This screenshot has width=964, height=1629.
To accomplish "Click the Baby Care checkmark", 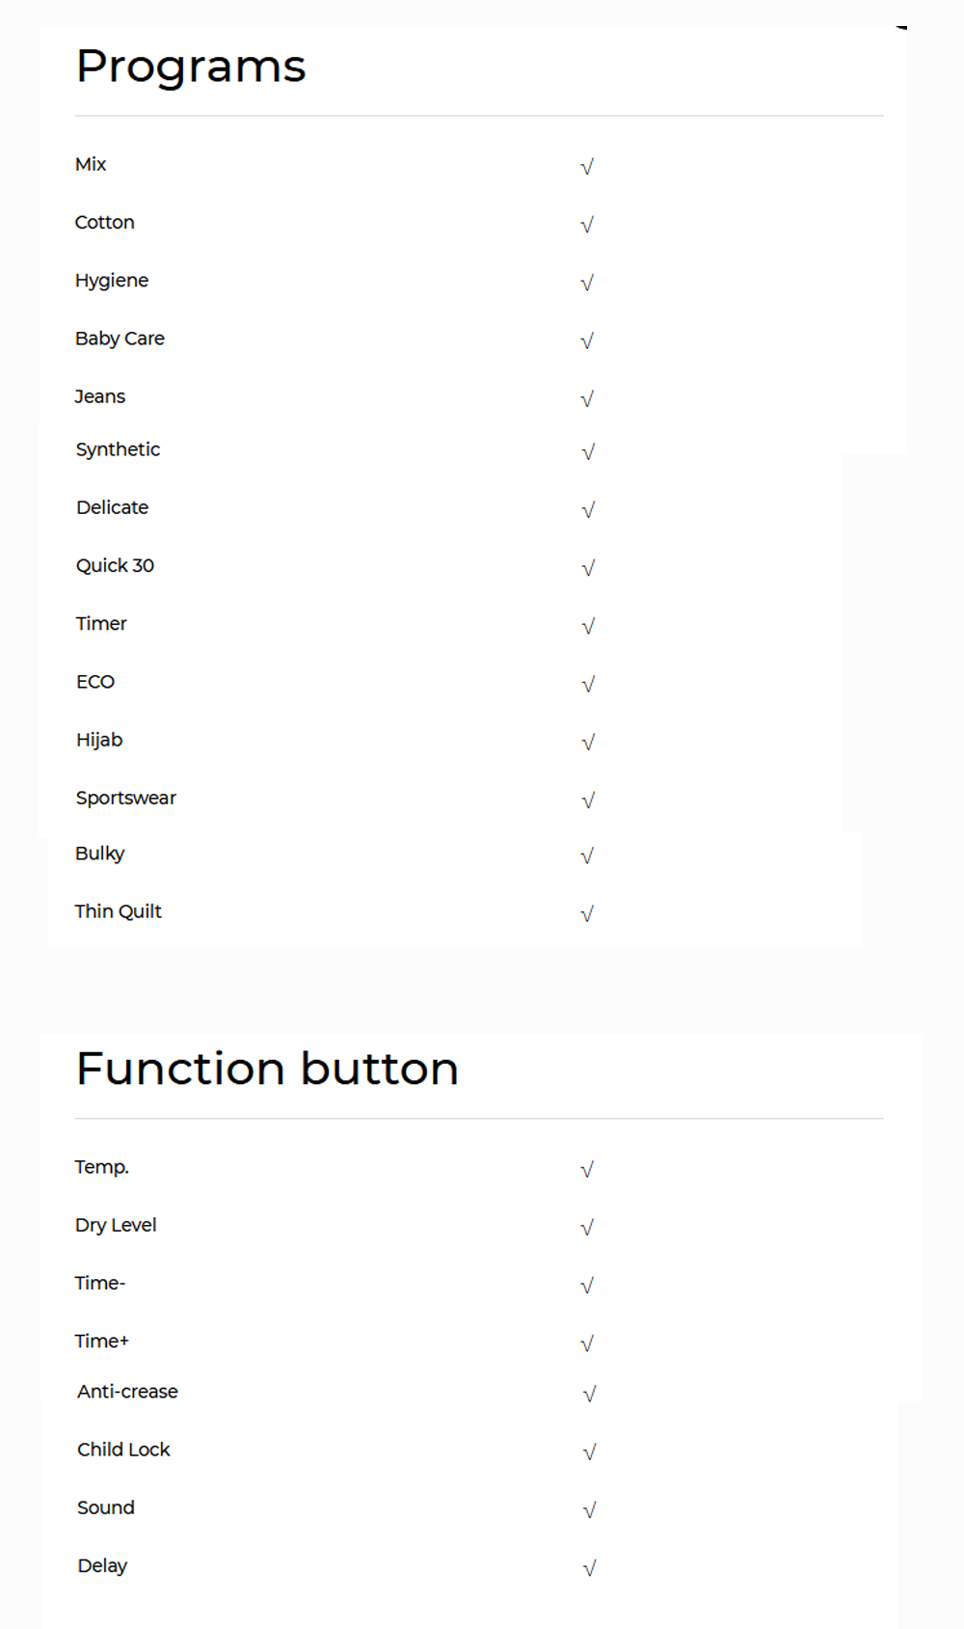I will (x=587, y=340).
